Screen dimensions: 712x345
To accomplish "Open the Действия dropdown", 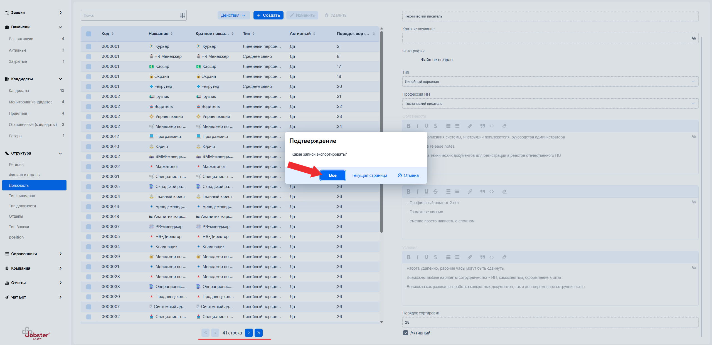I will click(233, 15).
